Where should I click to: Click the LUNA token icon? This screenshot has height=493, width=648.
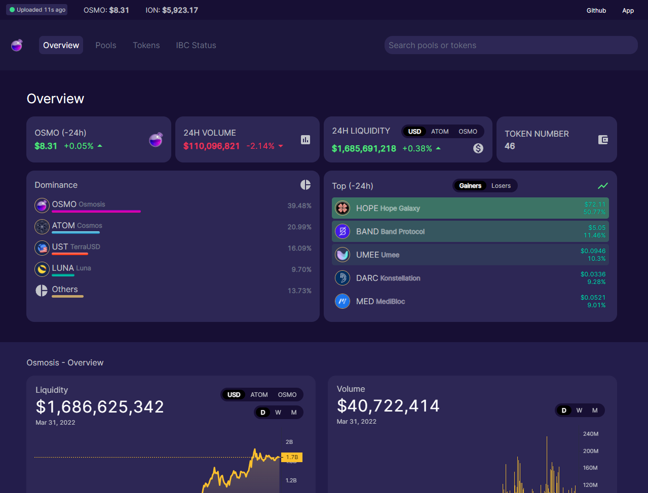pos(42,269)
